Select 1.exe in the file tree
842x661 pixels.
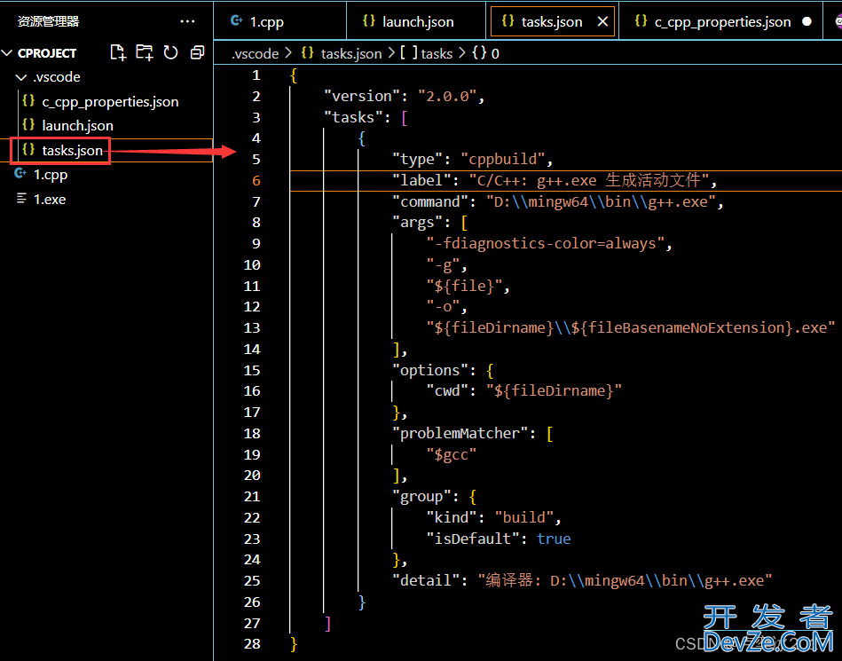point(50,200)
